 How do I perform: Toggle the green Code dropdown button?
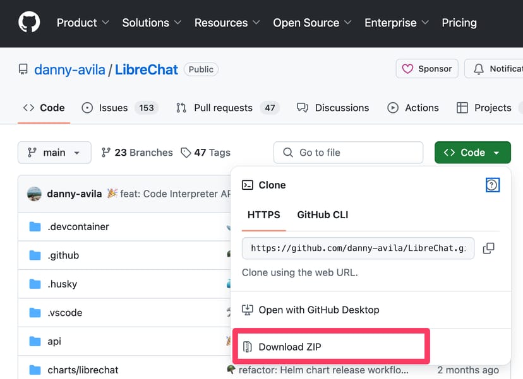click(472, 153)
